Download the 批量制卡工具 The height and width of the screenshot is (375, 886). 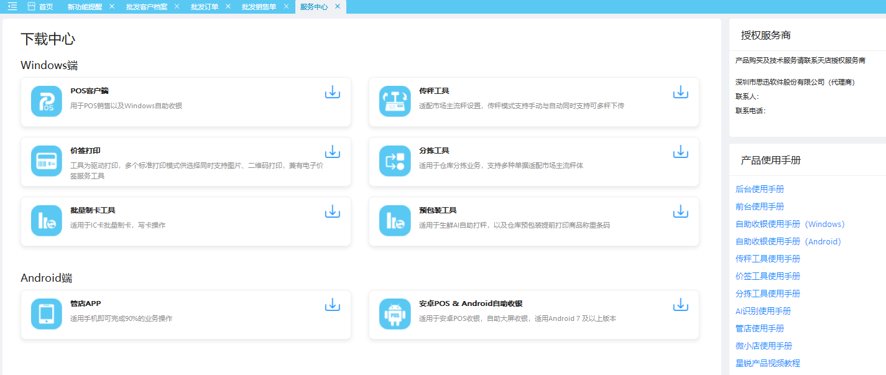pyautogui.click(x=333, y=211)
